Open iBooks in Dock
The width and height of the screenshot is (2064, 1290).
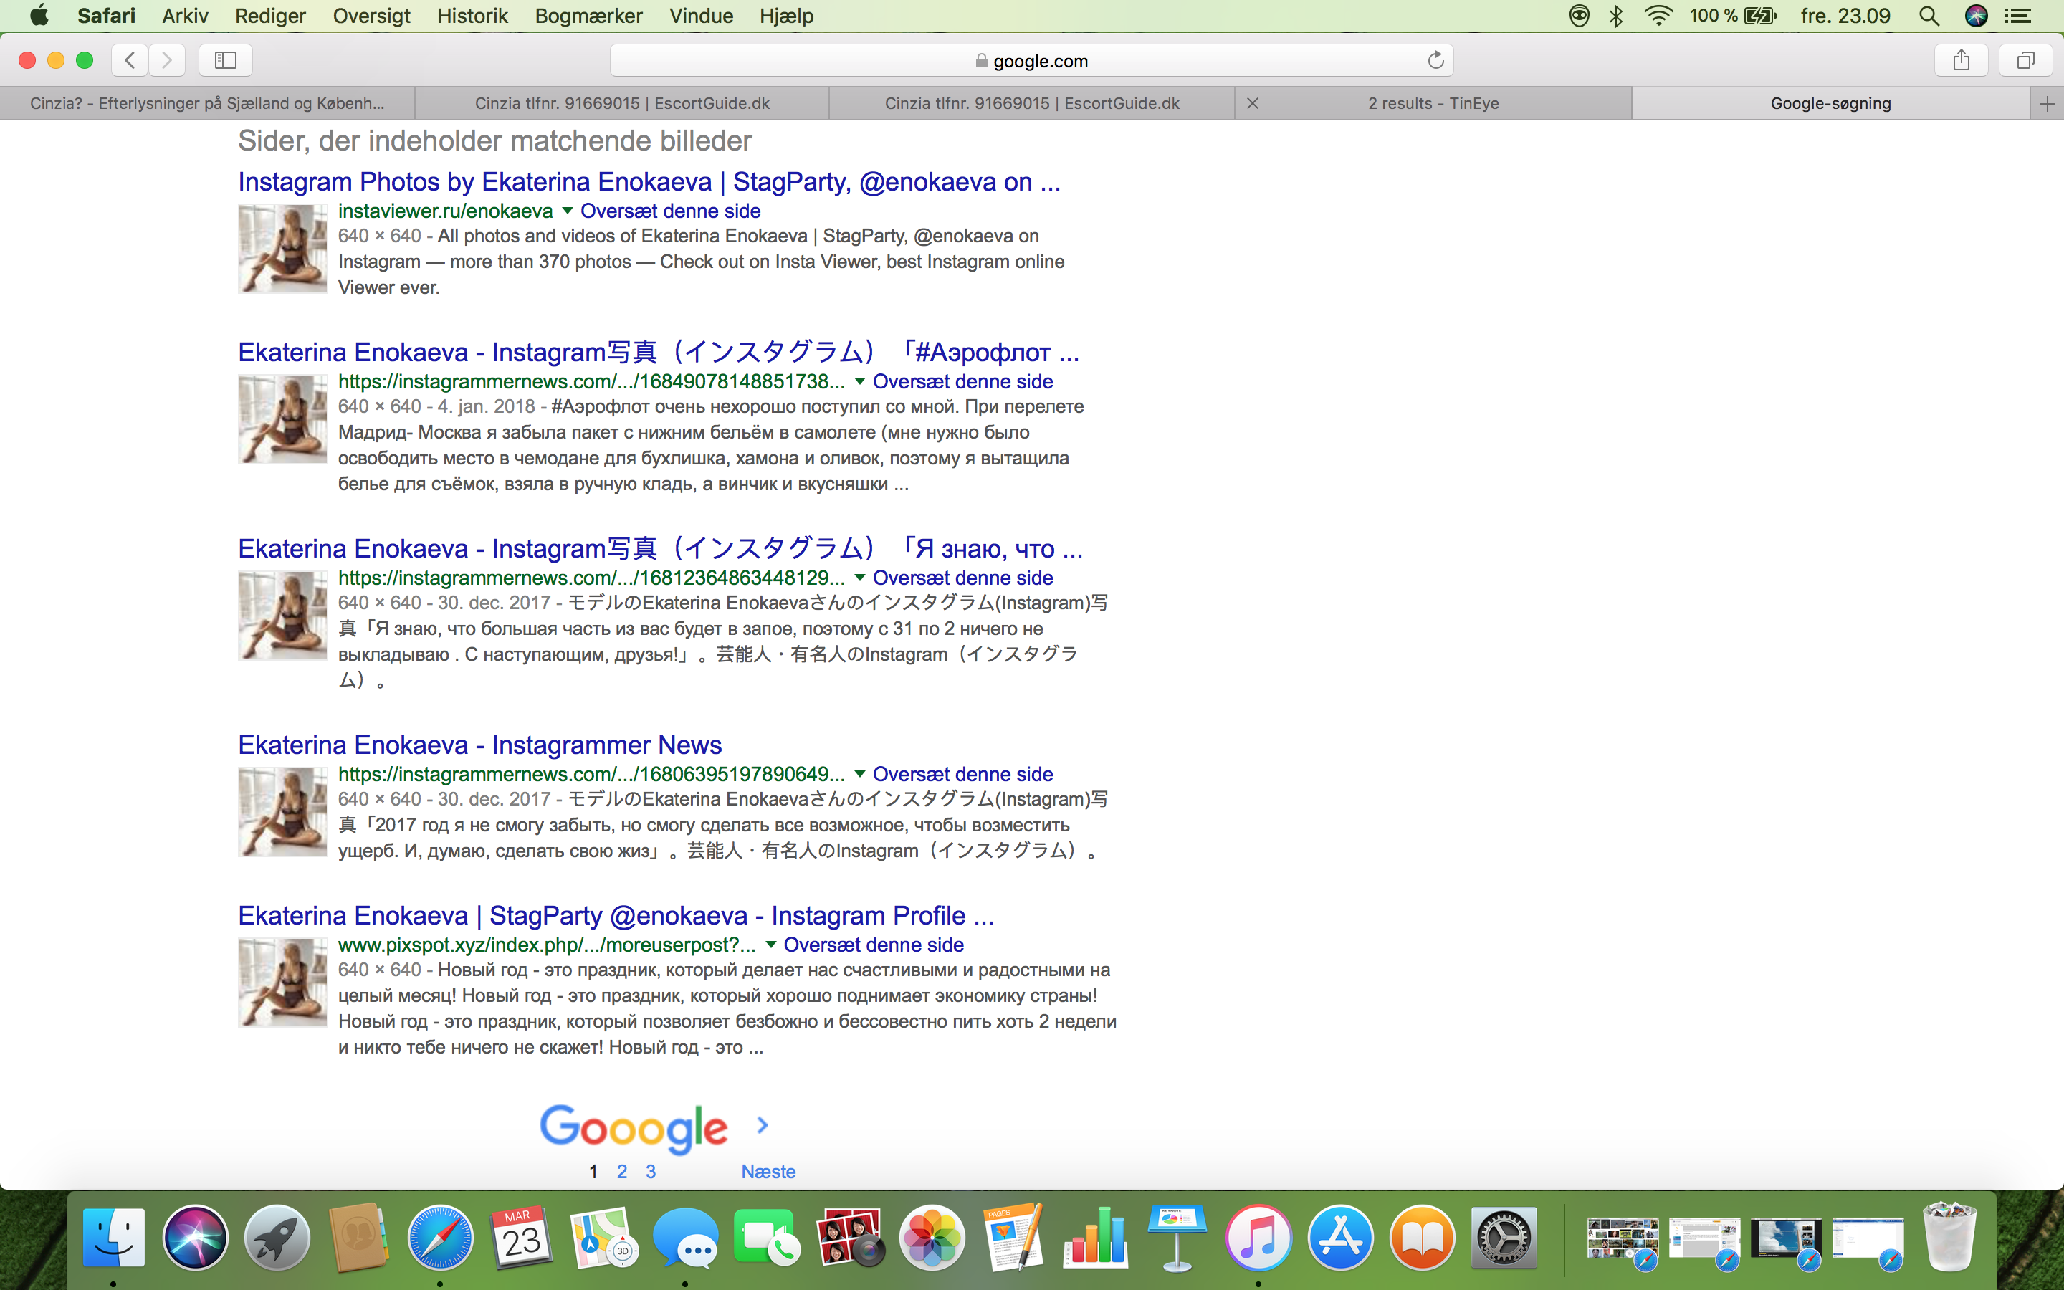(x=1423, y=1236)
